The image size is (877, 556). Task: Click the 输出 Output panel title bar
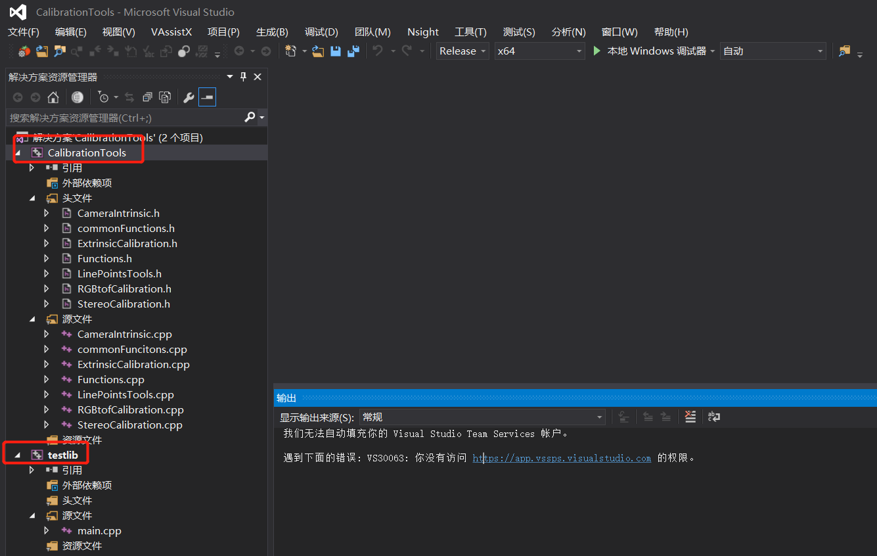[x=575, y=398]
